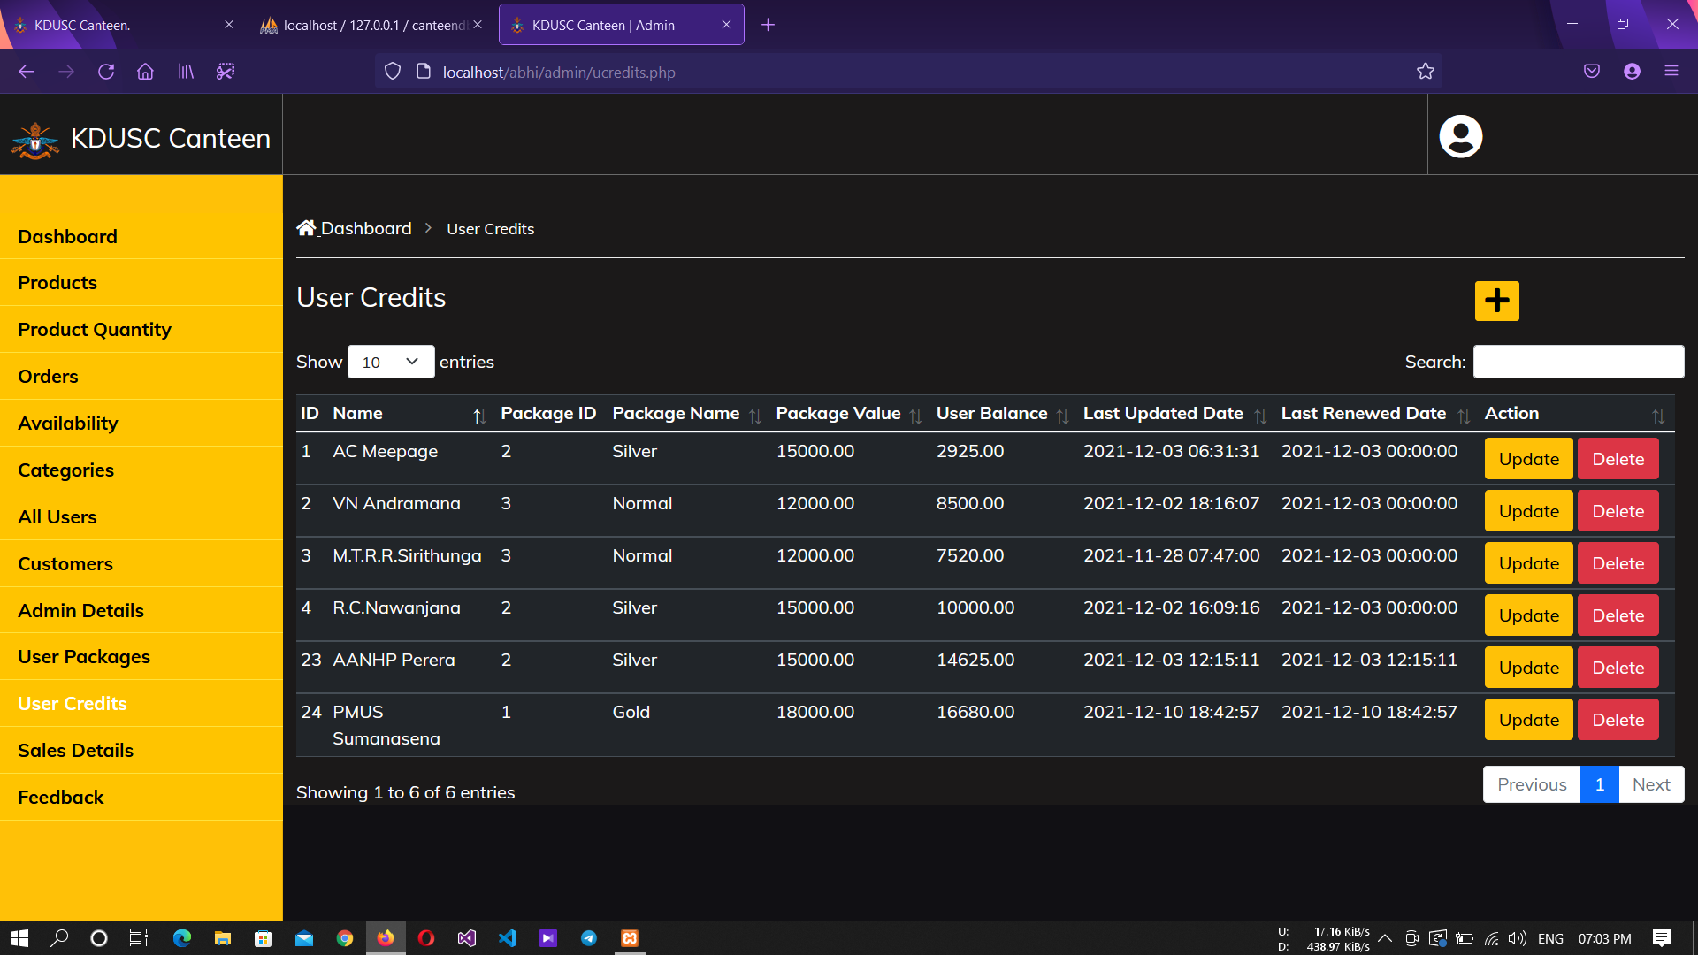Click Update for AC Meepage row
The image size is (1698, 955).
(1528, 459)
